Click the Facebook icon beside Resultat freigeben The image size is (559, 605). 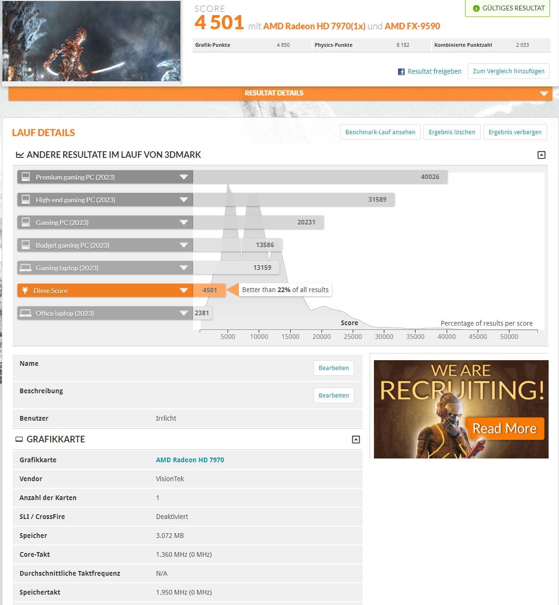(401, 72)
